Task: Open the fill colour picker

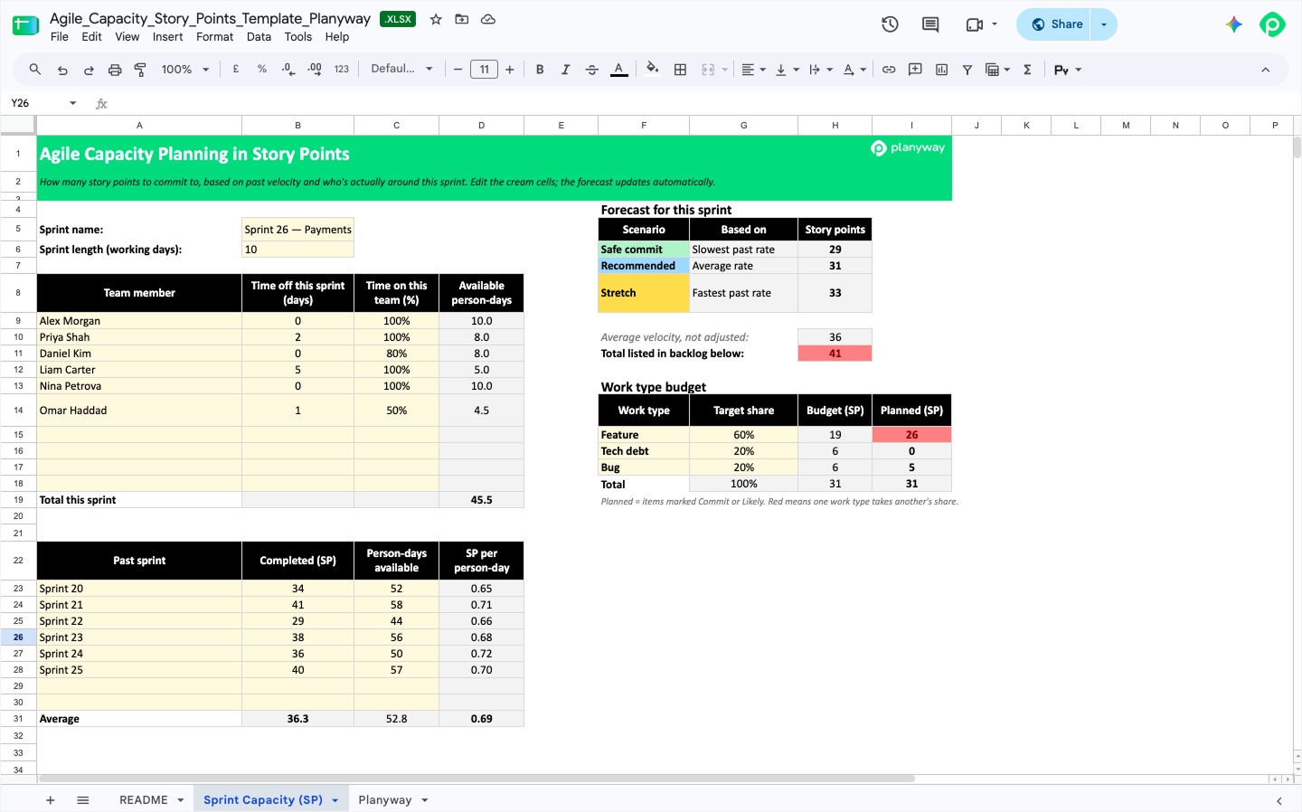Action: pos(652,69)
